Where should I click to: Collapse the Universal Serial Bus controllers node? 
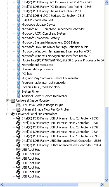point(8,114)
